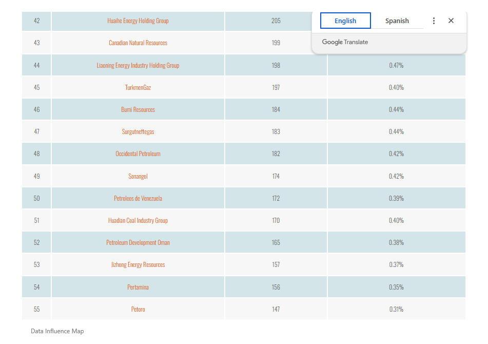Switch translation to English tab

pyautogui.click(x=345, y=21)
